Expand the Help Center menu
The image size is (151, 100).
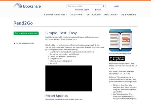(x=111, y=15)
